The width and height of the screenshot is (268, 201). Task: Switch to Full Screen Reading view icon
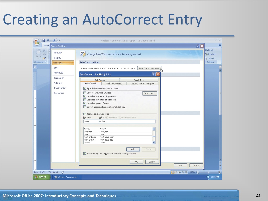tap(176, 172)
